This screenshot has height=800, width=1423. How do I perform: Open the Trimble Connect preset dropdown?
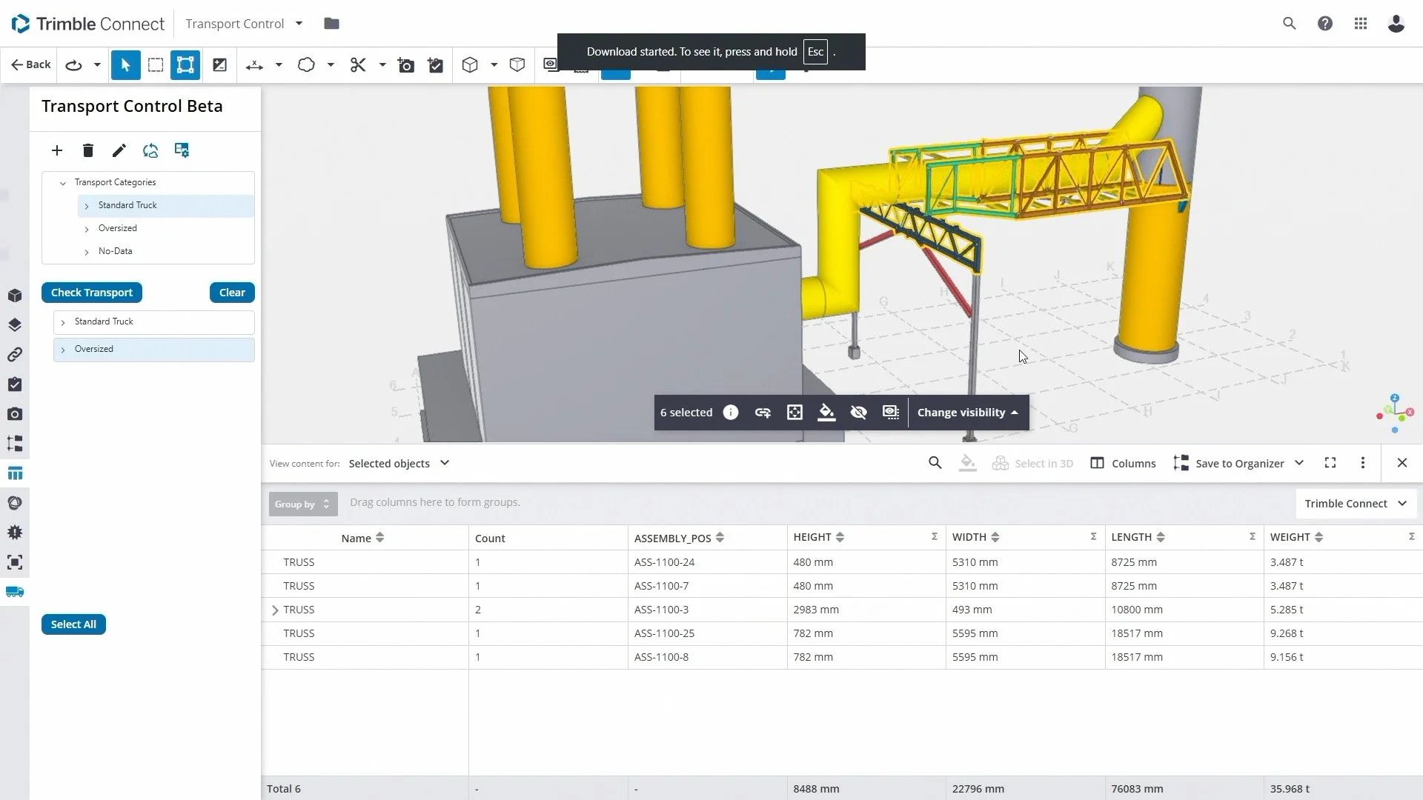pos(1355,504)
